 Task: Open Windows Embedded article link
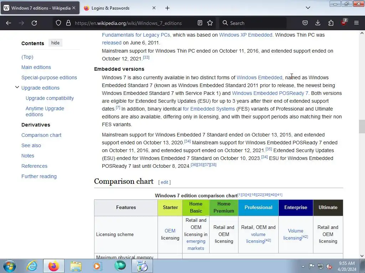[x=259, y=77]
